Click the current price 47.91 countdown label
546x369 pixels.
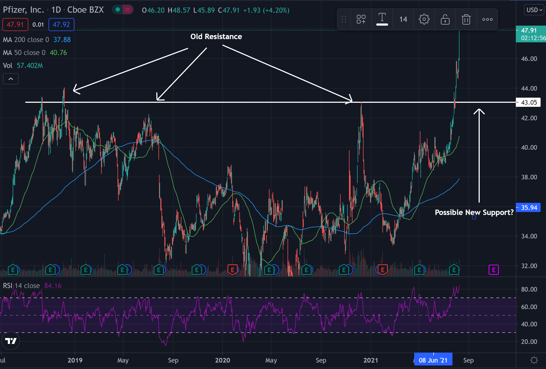(531, 34)
